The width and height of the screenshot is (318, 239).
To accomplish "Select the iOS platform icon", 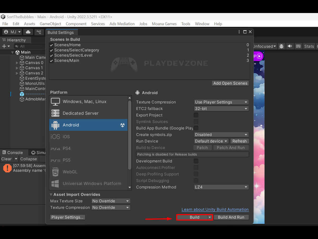I will click(55, 136).
